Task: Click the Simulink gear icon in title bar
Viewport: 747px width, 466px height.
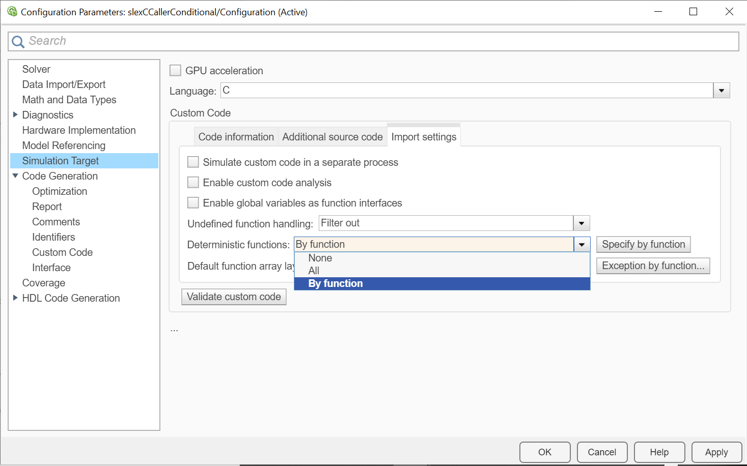Action: pos(12,11)
